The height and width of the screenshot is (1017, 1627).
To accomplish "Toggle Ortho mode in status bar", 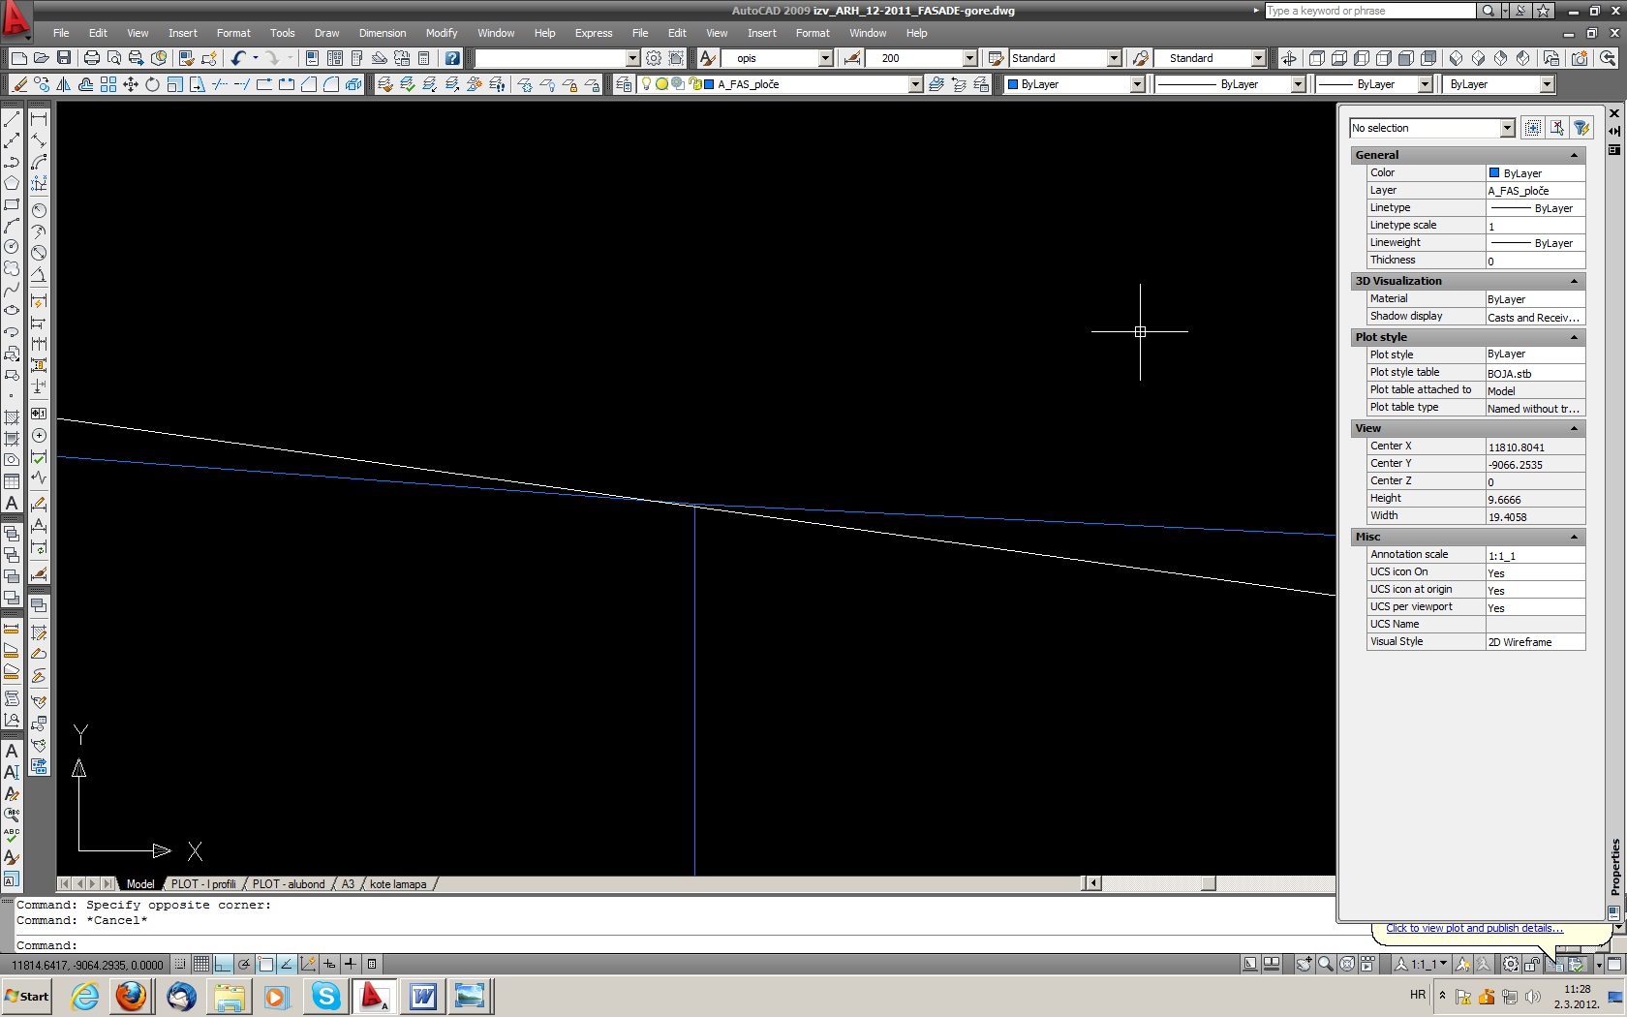I will coord(223,964).
